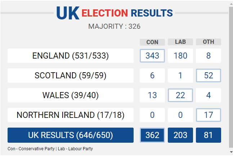Click the LAB column header
233x156 pixels.
pyautogui.click(x=180, y=42)
